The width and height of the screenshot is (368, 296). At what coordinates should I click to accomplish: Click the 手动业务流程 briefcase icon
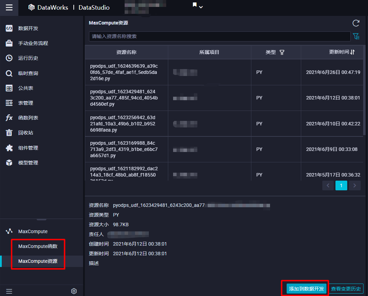pyautogui.click(x=9, y=43)
